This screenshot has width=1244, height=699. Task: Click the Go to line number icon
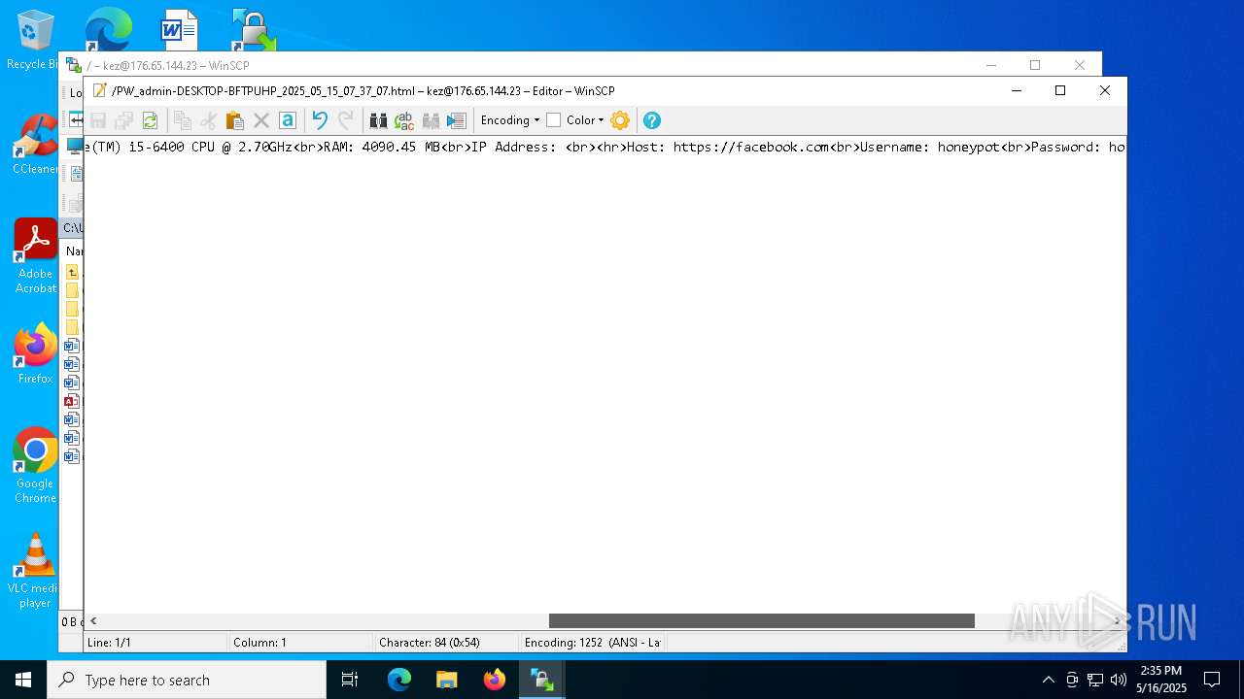pos(457,120)
